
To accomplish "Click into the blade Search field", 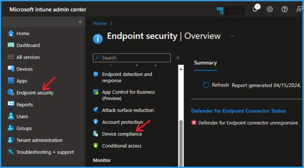I will click(x=132, y=58).
